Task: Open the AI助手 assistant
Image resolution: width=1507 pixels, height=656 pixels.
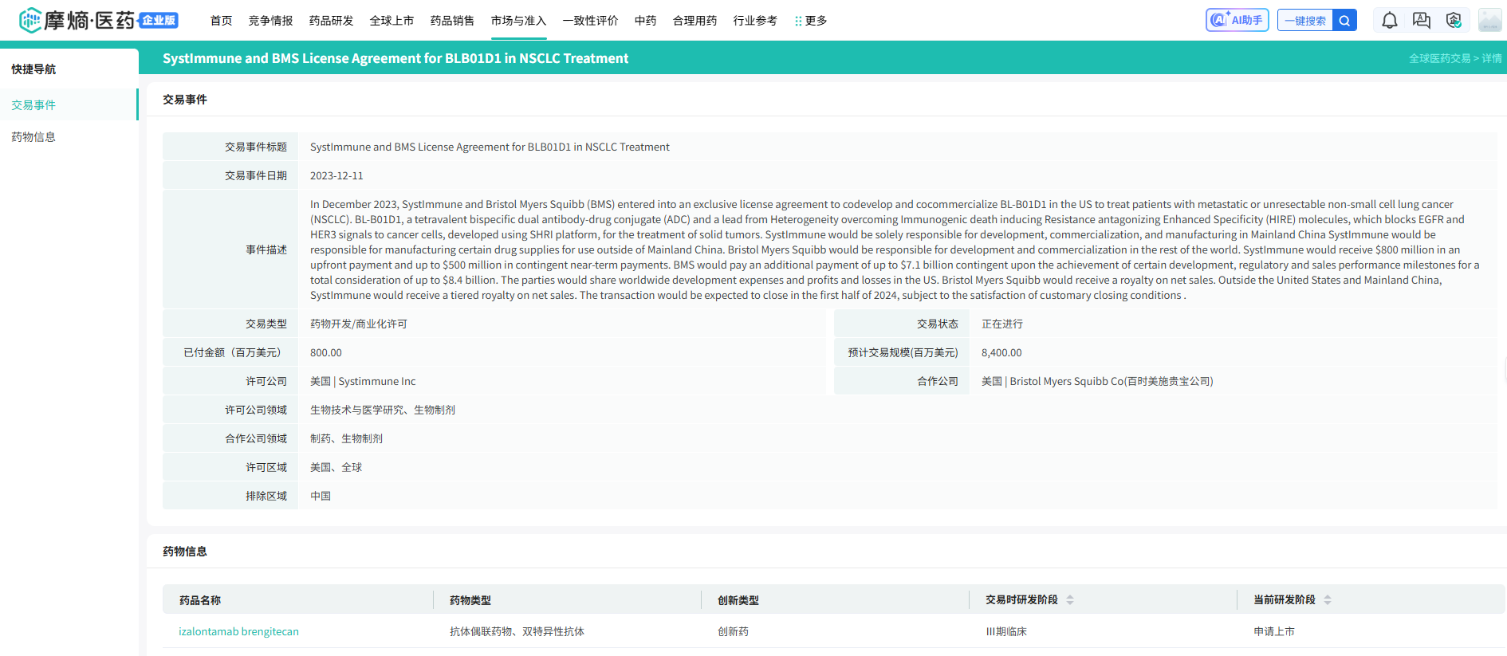Action: [1237, 21]
